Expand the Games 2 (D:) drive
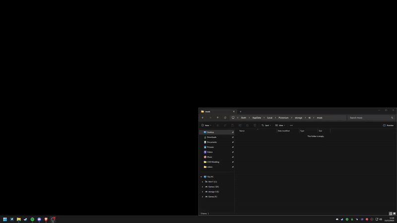 click(202, 187)
